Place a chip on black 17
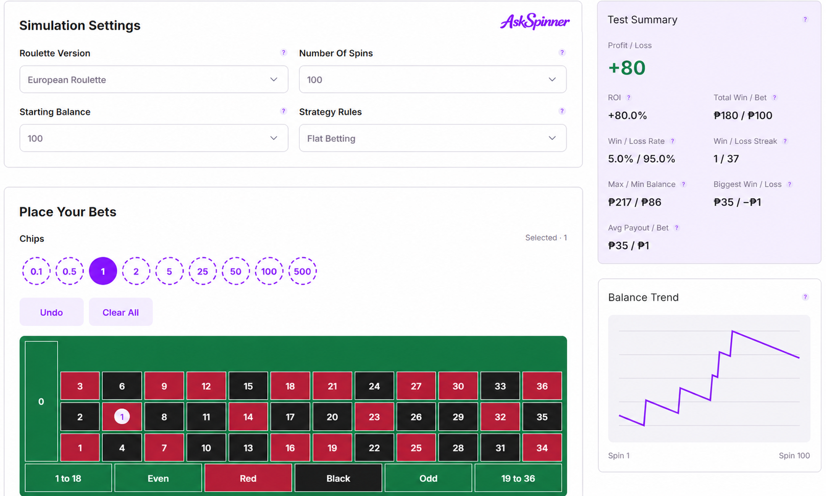Image resolution: width=826 pixels, height=496 pixels. coord(290,416)
